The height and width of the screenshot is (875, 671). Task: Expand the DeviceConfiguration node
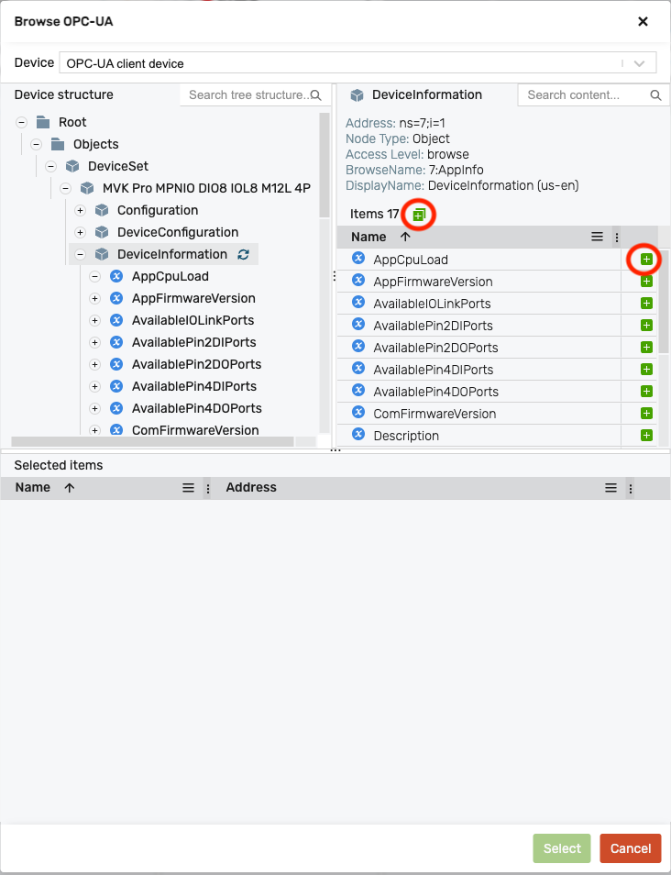click(81, 233)
